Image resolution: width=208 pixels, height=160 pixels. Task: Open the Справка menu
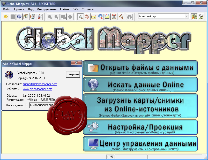87,9
